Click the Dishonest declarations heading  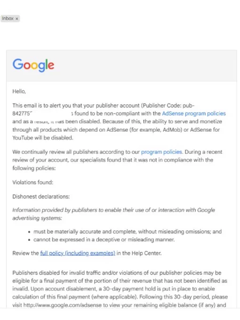coord(41,197)
